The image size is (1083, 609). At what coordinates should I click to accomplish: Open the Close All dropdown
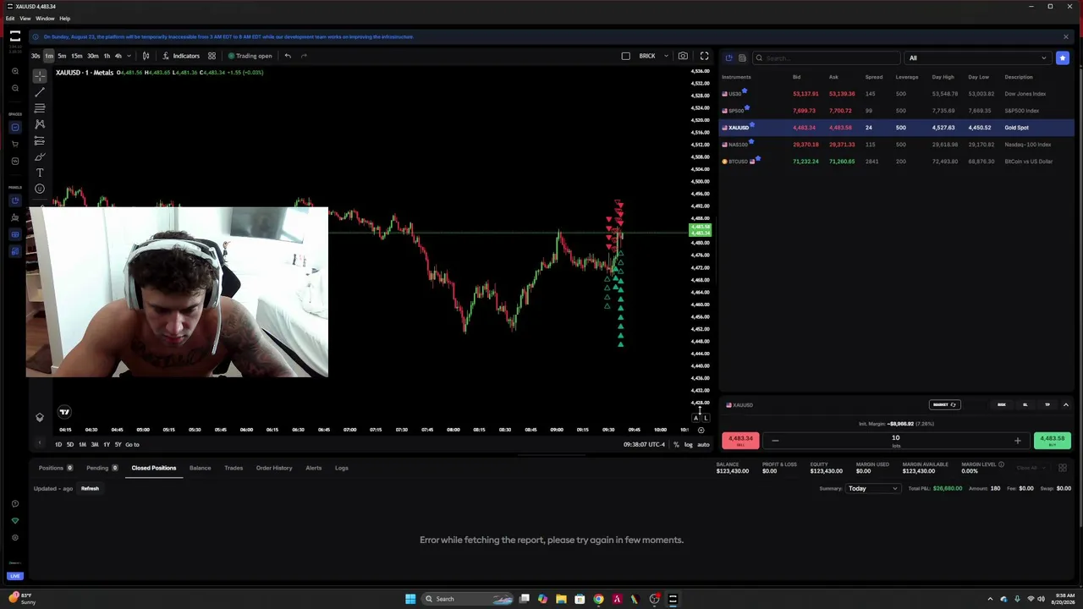[1031, 468]
